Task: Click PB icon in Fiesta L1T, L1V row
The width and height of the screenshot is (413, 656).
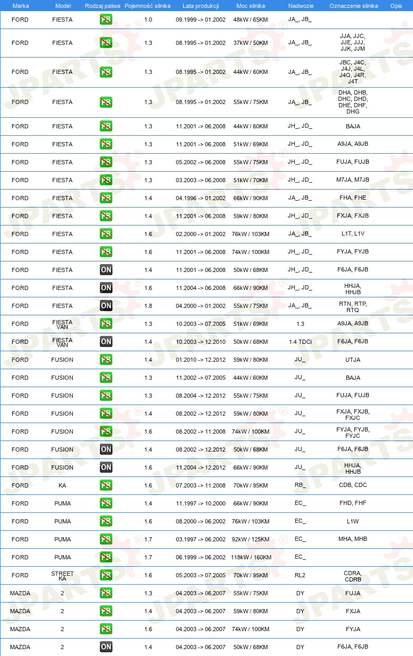Action: point(106,234)
